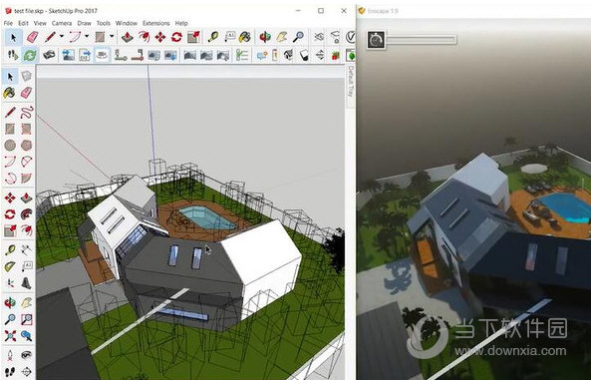
Task: Select the Polygon tool
Action: tap(26, 146)
